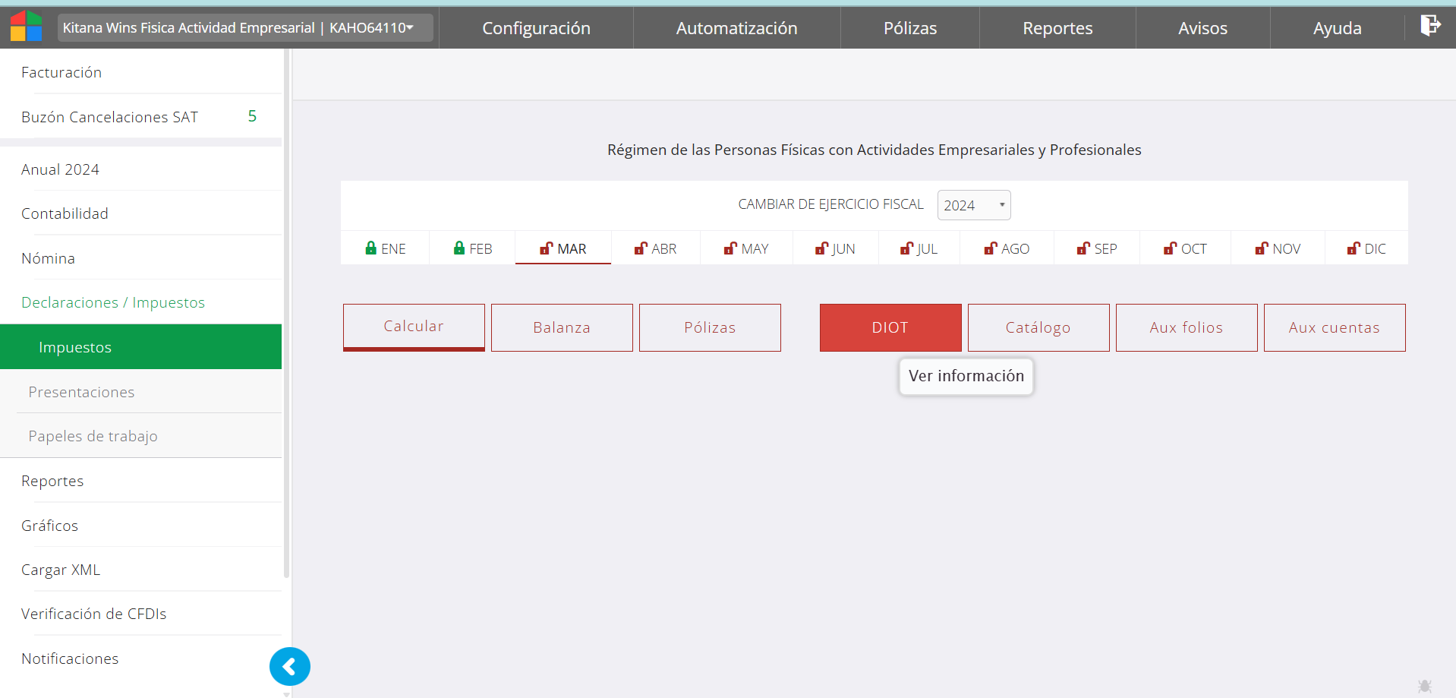
Task: Click the green padlock beside FEB
Action: pyautogui.click(x=459, y=248)
